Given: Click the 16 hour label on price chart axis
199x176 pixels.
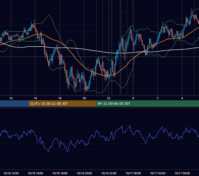Looking at the screenshot, I should pos(35,98).
